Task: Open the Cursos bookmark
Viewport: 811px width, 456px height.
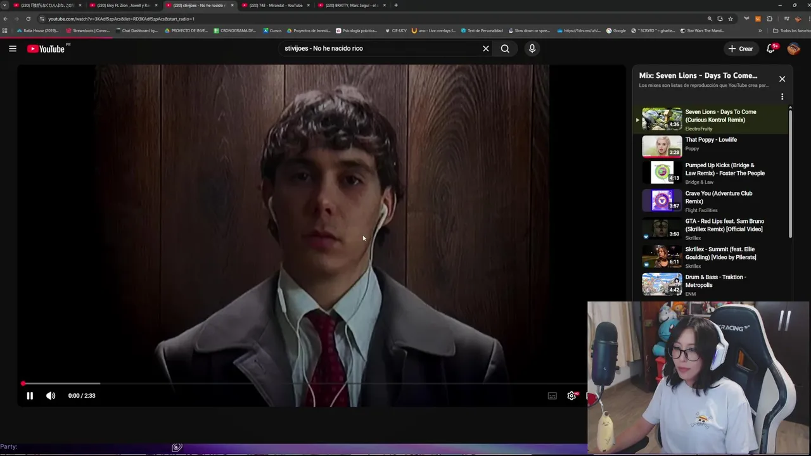Action: (272, 30)
